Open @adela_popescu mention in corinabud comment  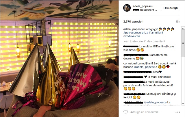[145, 67]
